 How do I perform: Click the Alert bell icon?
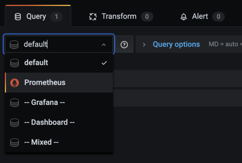coord(184,17)
